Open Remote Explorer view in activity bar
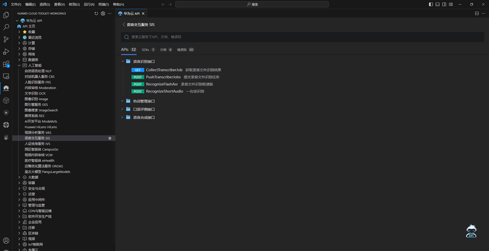 click(x=6, y=76)
